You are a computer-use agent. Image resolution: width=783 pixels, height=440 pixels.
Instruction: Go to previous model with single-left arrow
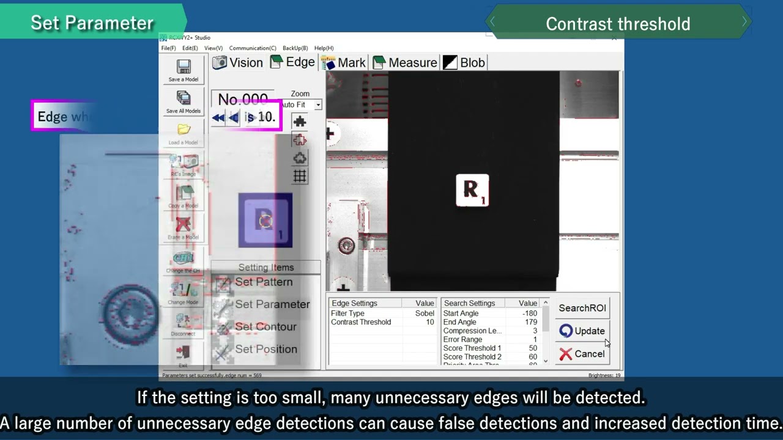click(x=233, y=118)
